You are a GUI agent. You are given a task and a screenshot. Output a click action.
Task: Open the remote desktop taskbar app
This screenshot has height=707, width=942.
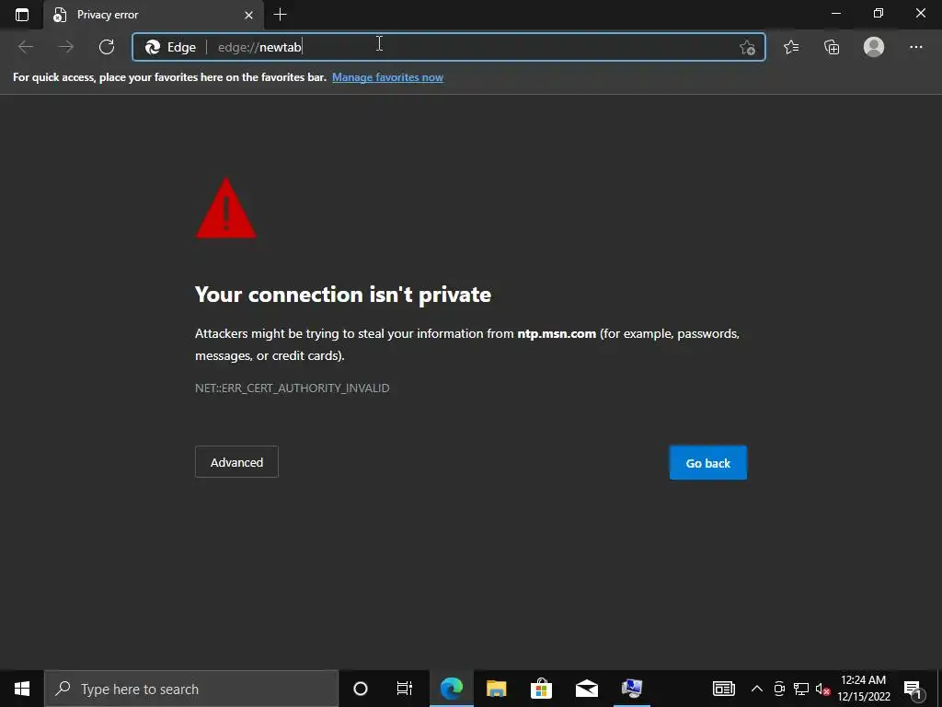tap(631, 689)
